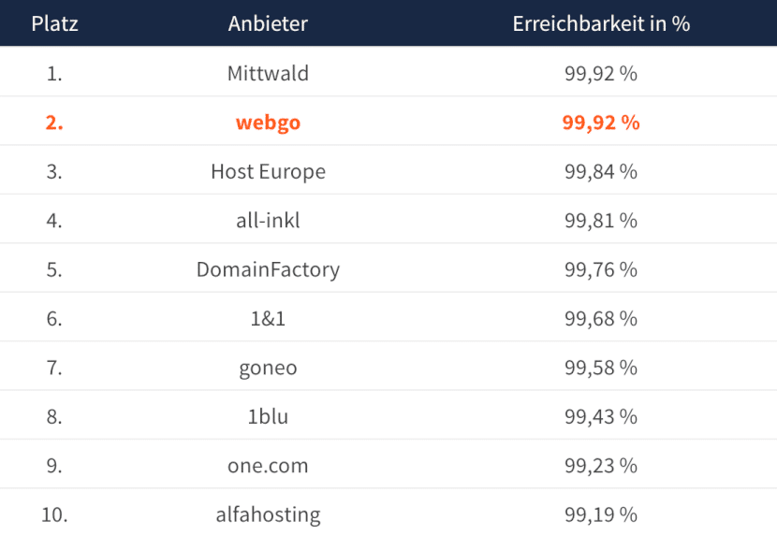Select the goneo provider name
777x535 pixels.
(x=268, y=369)
